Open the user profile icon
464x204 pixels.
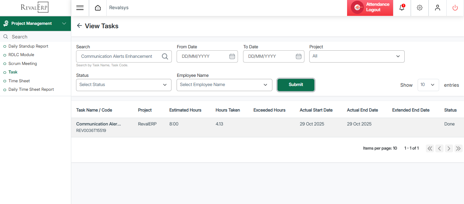[x=437, y=8]
